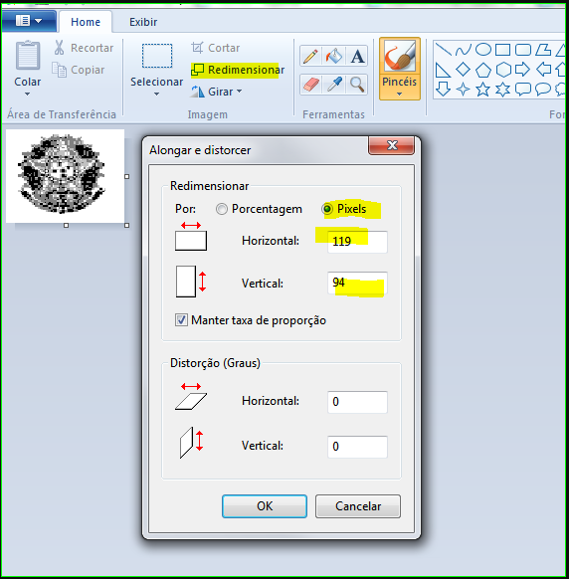
Task: Choose the Diamond shape
Action: (x=463, y=70)
